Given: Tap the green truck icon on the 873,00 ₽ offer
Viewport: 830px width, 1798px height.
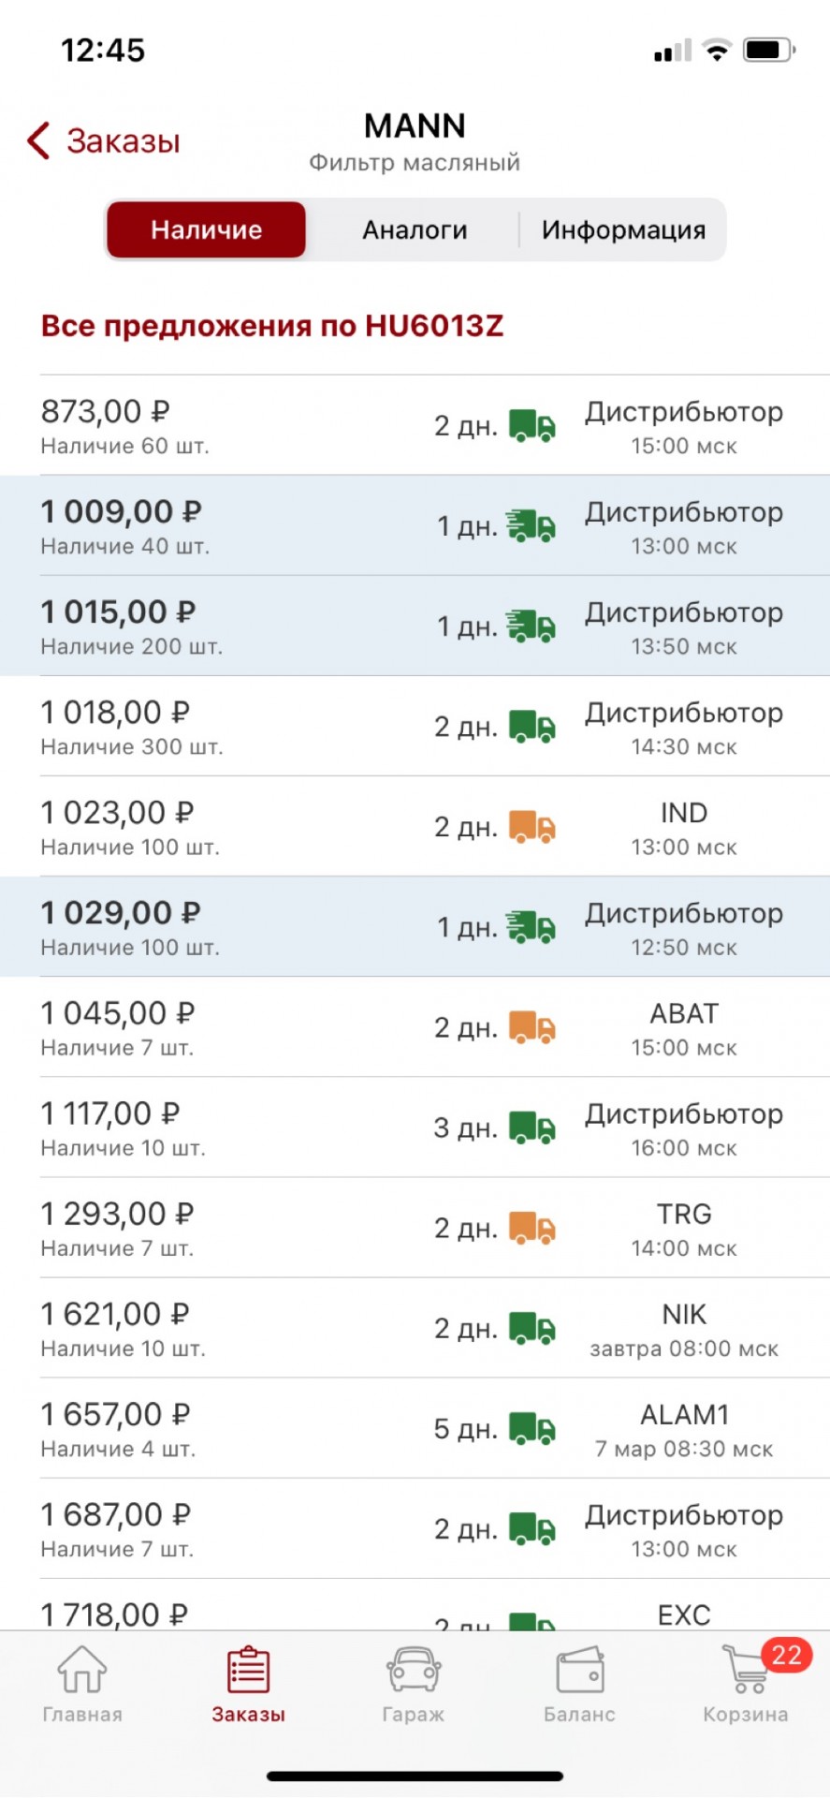Looking at the screenshot, I should click(532, 425).
